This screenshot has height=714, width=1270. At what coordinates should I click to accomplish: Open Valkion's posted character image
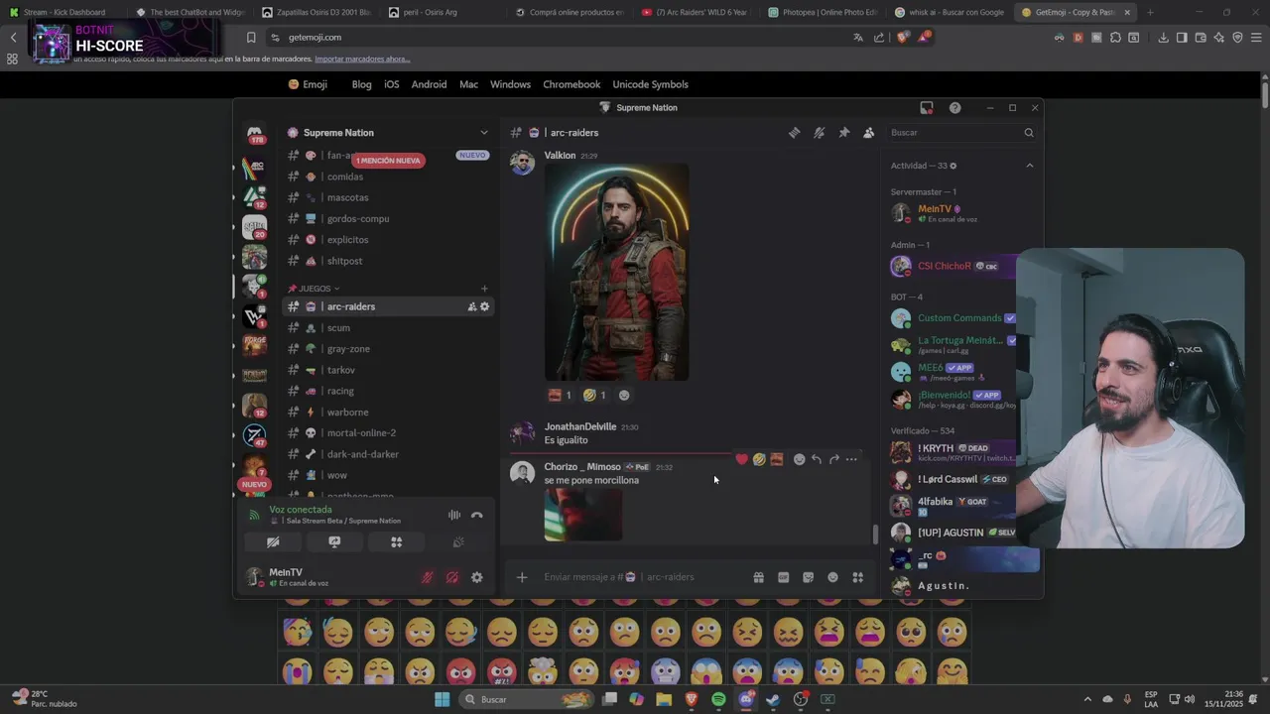pos(616,272)
